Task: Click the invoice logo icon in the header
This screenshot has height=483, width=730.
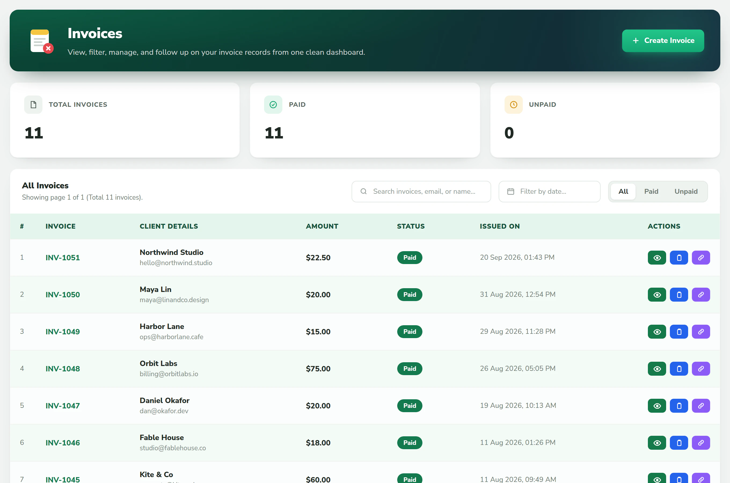Action: click(42, 41)
